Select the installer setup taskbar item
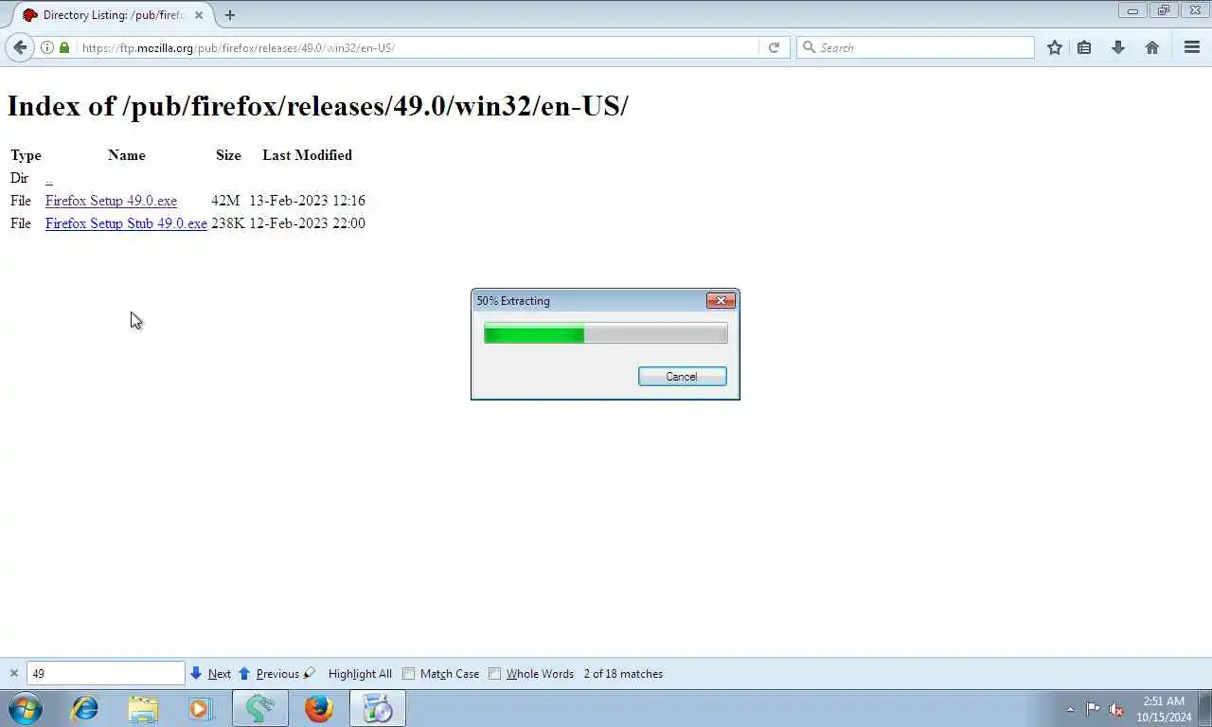 click(x=378, y=708)
